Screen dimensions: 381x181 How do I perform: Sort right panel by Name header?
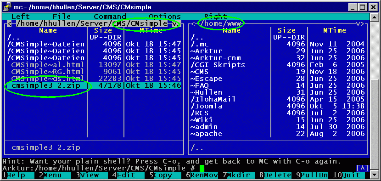pyautogui.click(x=231, y=30)
